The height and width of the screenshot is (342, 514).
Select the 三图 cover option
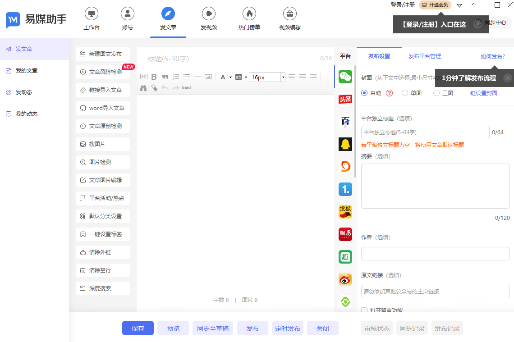pos(436,93)
